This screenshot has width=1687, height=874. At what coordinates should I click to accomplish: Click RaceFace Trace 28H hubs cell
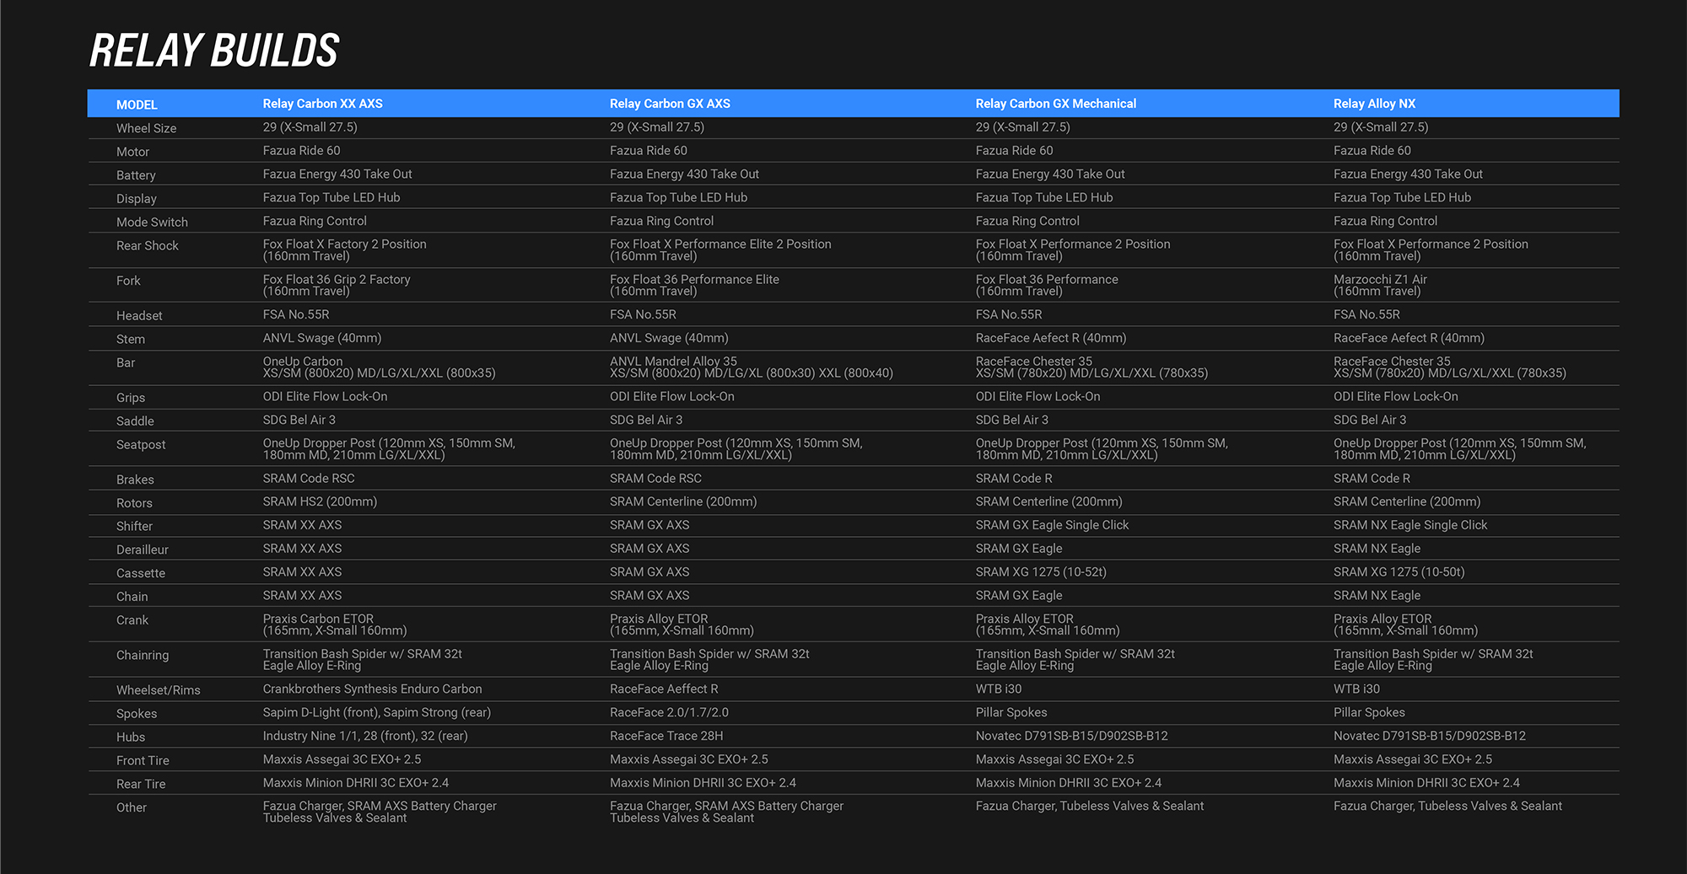(666, 737)
